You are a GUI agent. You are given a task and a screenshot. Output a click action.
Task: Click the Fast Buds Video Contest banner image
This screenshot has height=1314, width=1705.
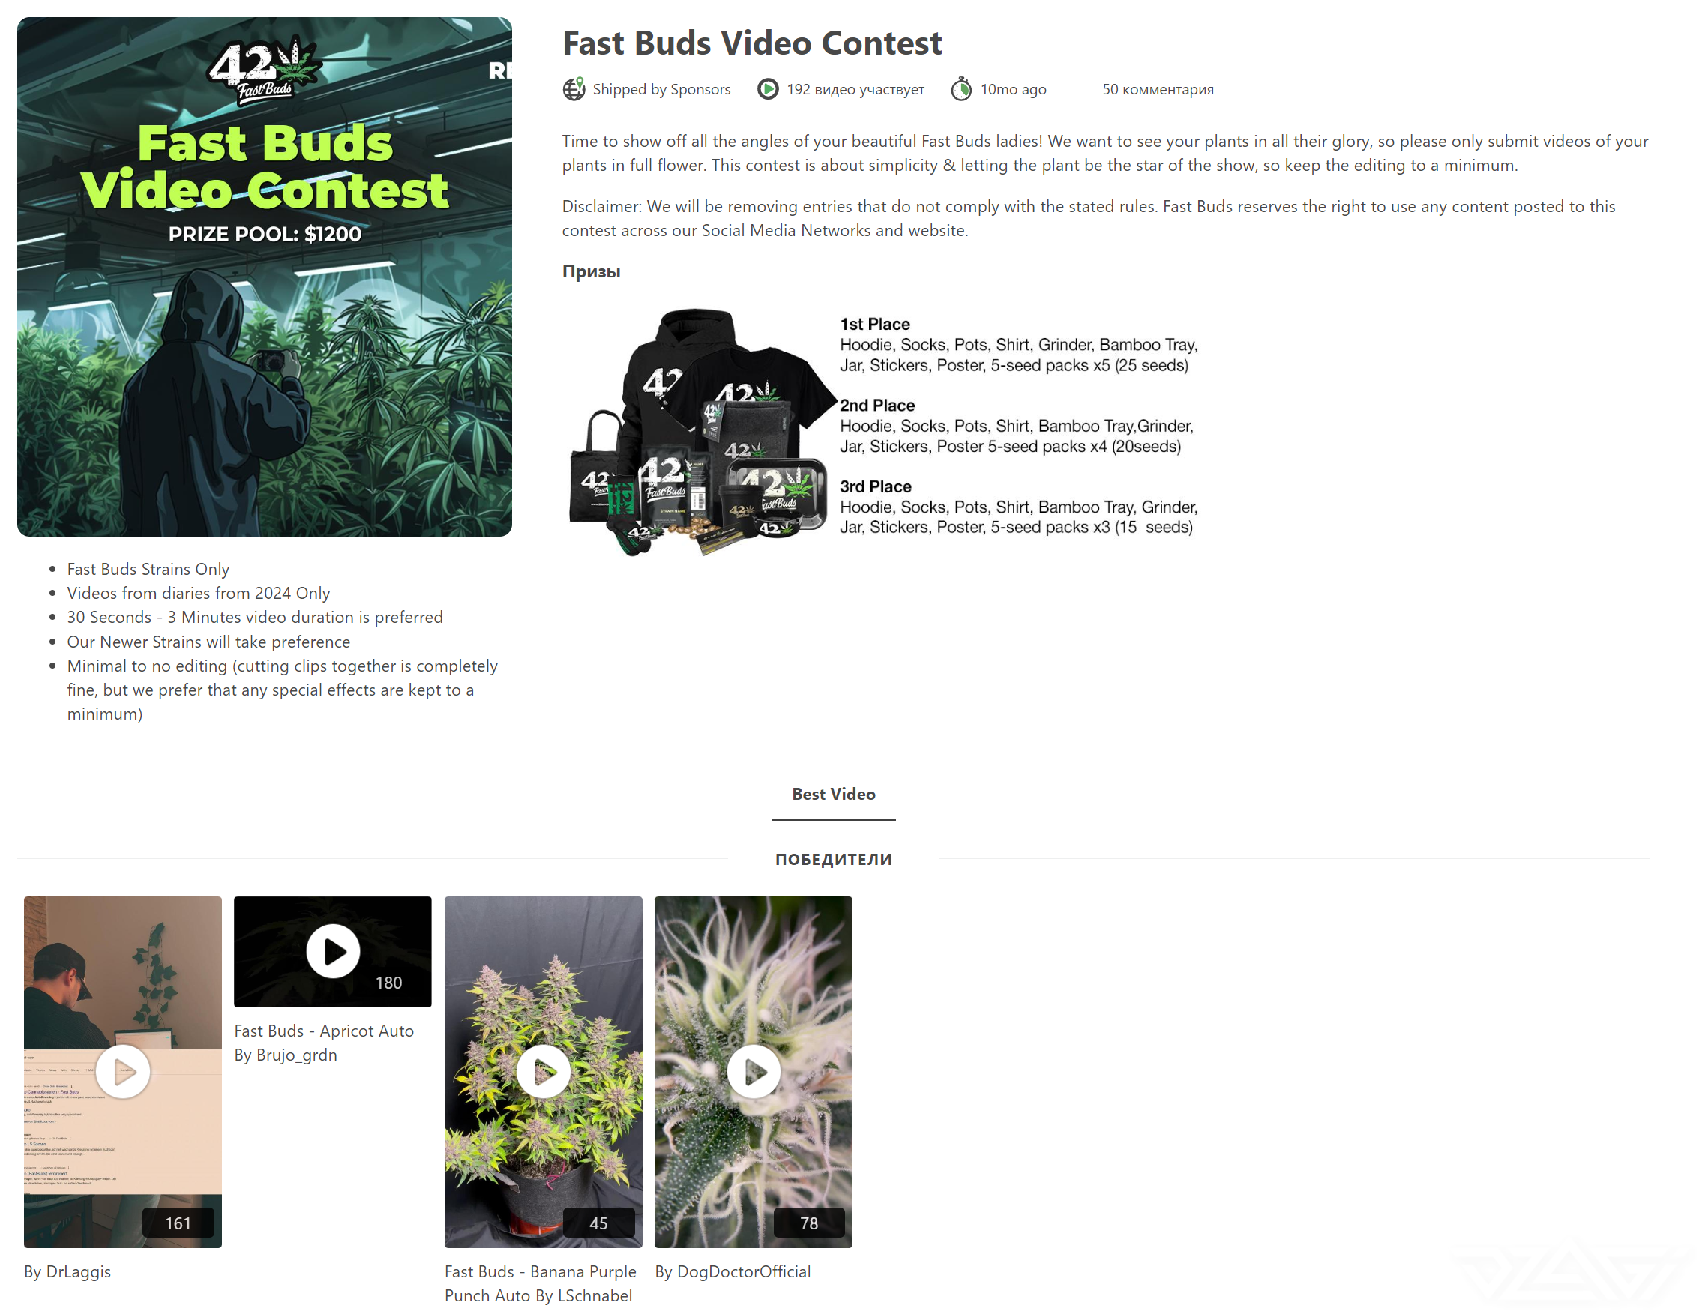coord(265,277)
